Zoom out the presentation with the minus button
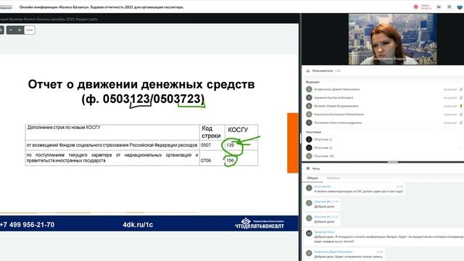 tap(11, 30)
